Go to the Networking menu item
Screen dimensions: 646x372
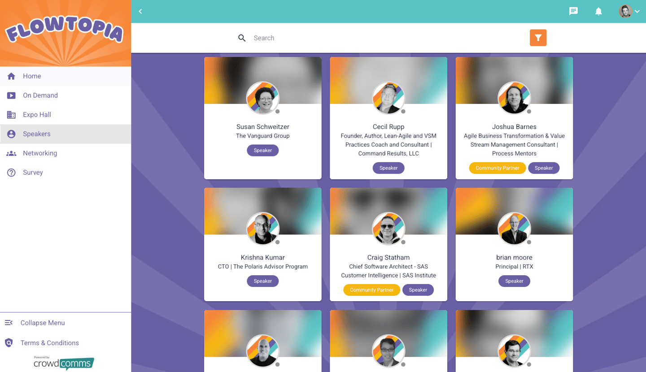point(65,153)
